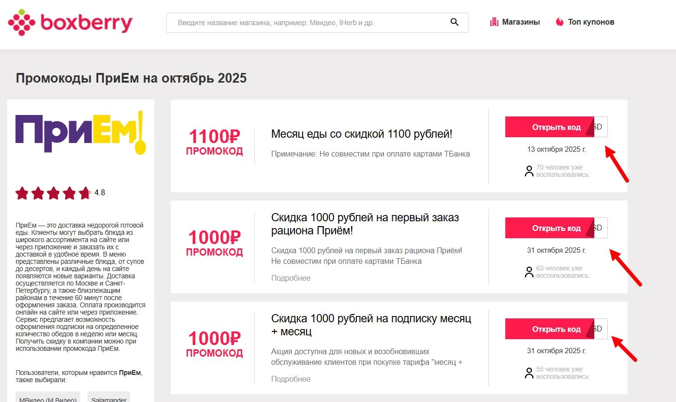676x402 pixels.
Task: Expand Подробнее on the subscription discount offer
Action: tap(291, 379)
